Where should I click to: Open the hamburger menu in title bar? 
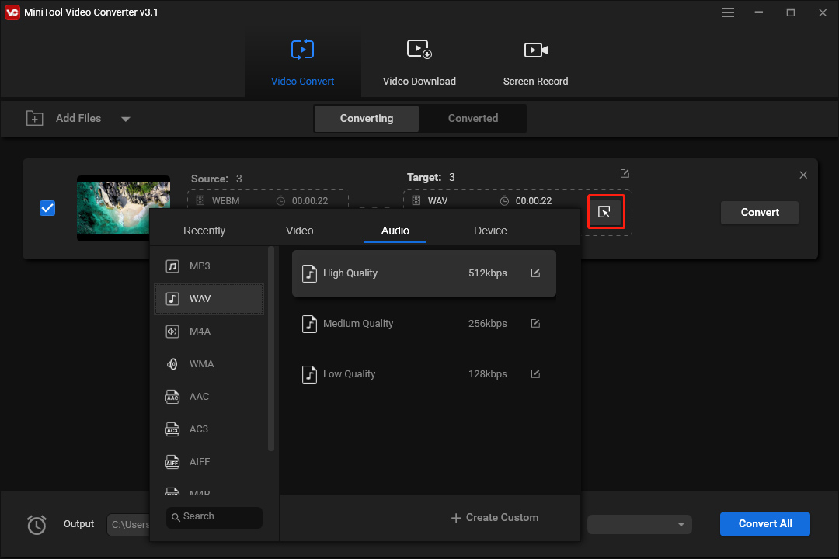pos(727,12)
